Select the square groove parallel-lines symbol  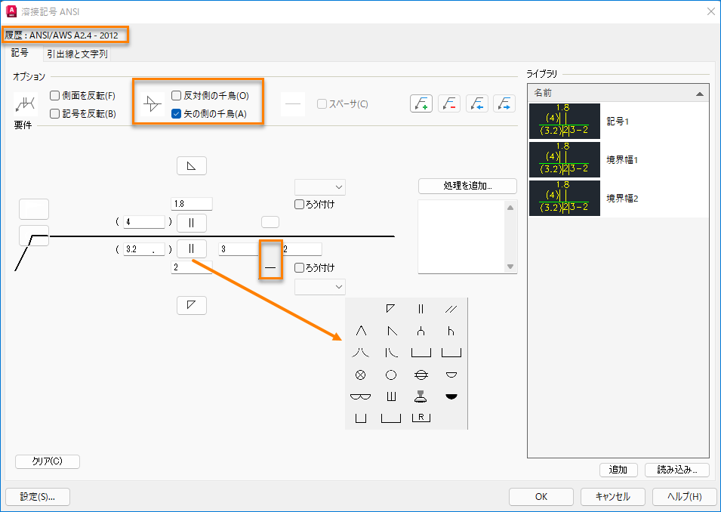[x=421, y=309]
